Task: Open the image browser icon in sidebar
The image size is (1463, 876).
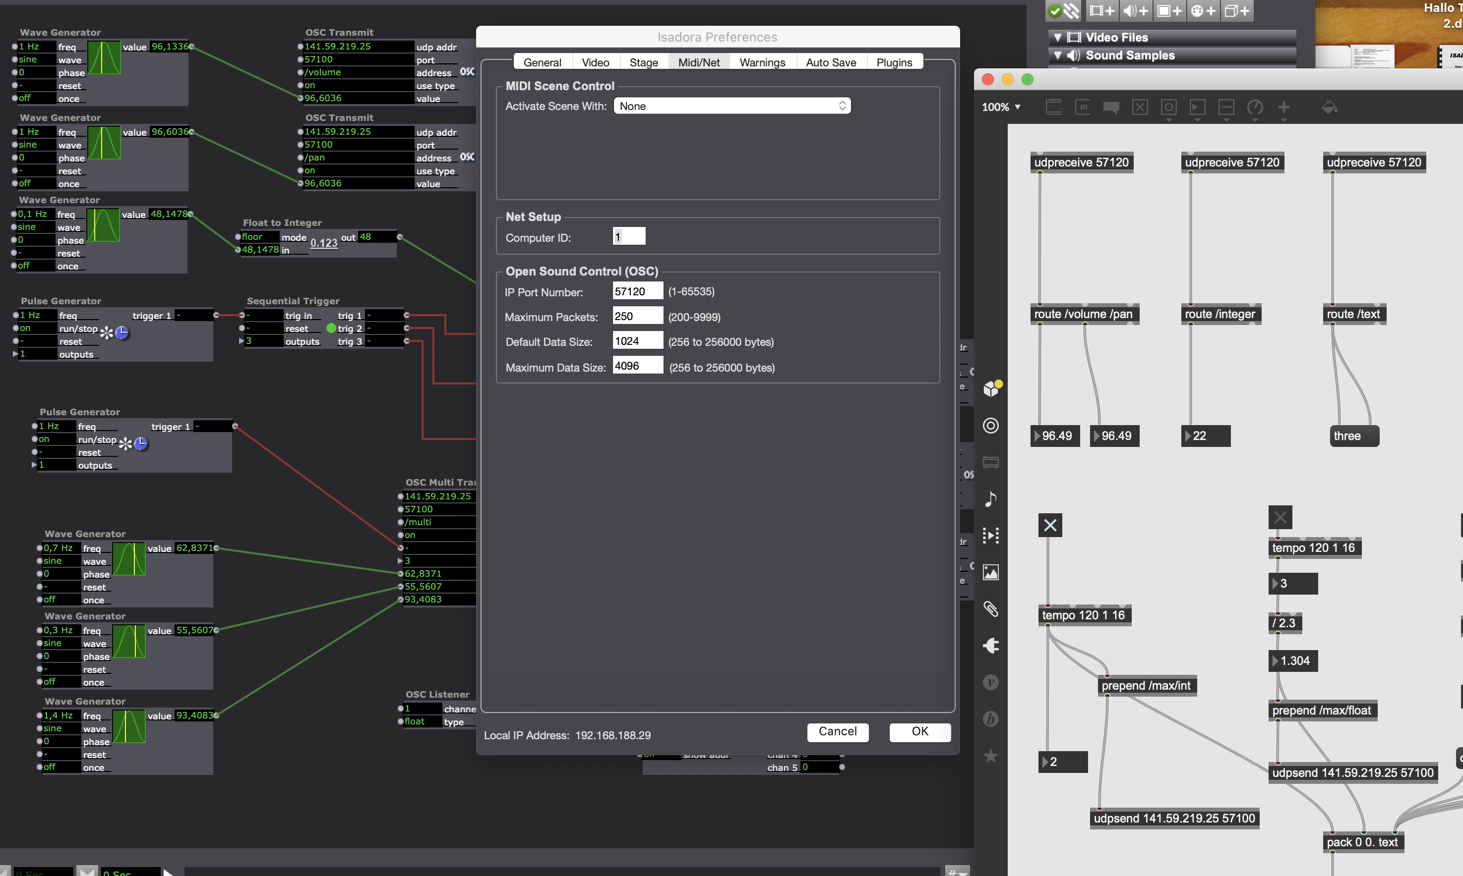Action: [991, 572]
